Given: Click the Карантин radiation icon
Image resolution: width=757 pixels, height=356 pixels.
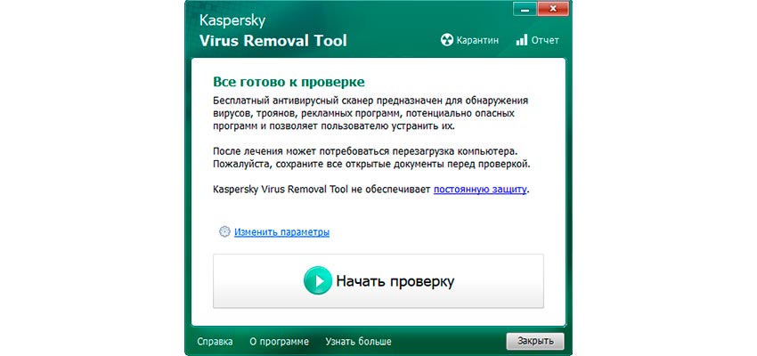Looking at the screenshot, I should (x=447, y=40).
